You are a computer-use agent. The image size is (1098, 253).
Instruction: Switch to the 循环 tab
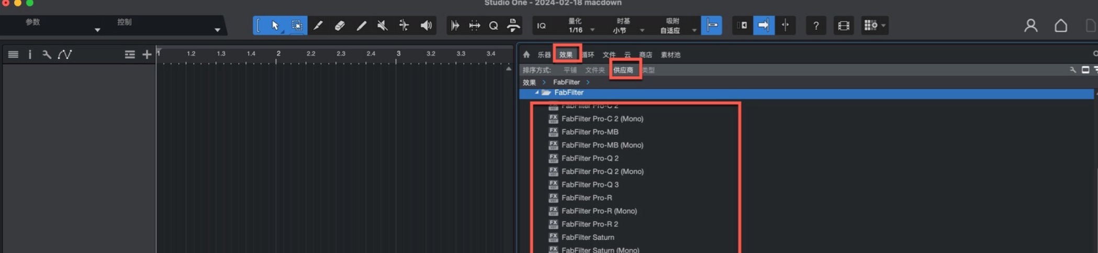(x=588, y=54)
